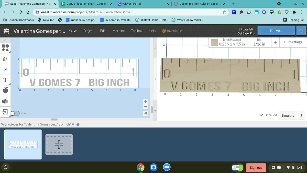307x173 pixels.
Task: Expand the Workpieces panel chevron
Action: [73, 124]
